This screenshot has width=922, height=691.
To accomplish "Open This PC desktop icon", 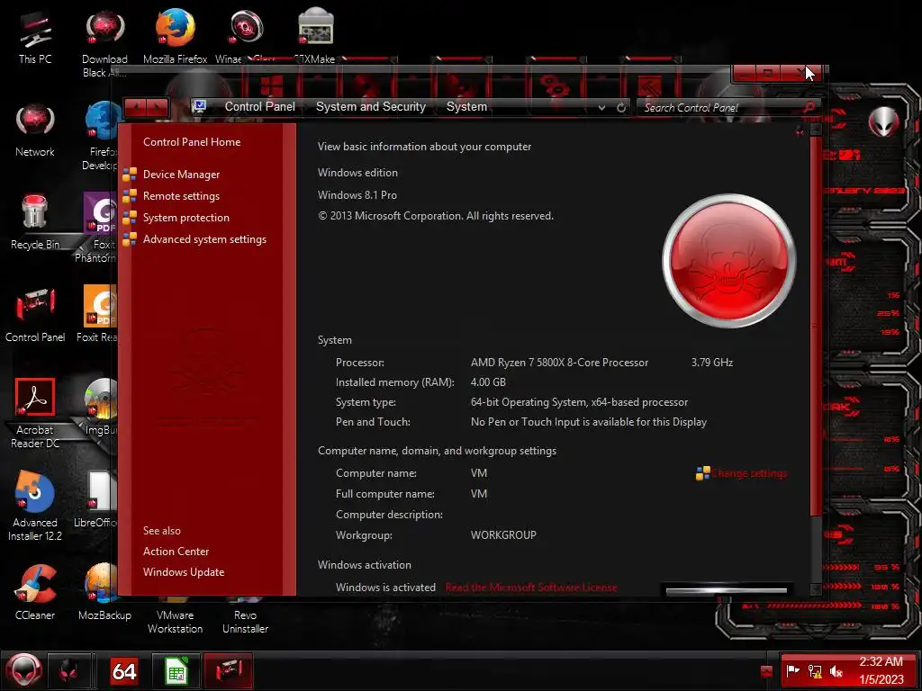I will click(x=35, y=36).
